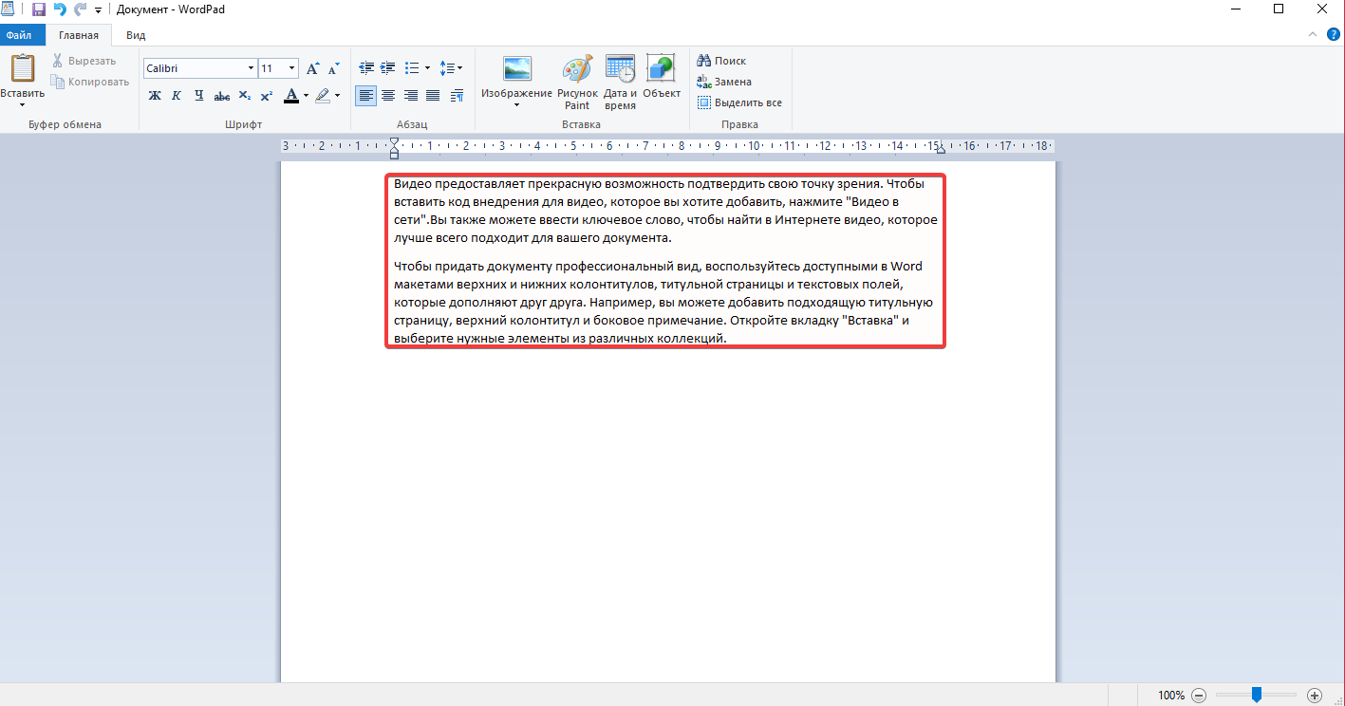Toggle bold (Ж) formatting
Screen dimensions: 1345x706
(x=155, y=95)
